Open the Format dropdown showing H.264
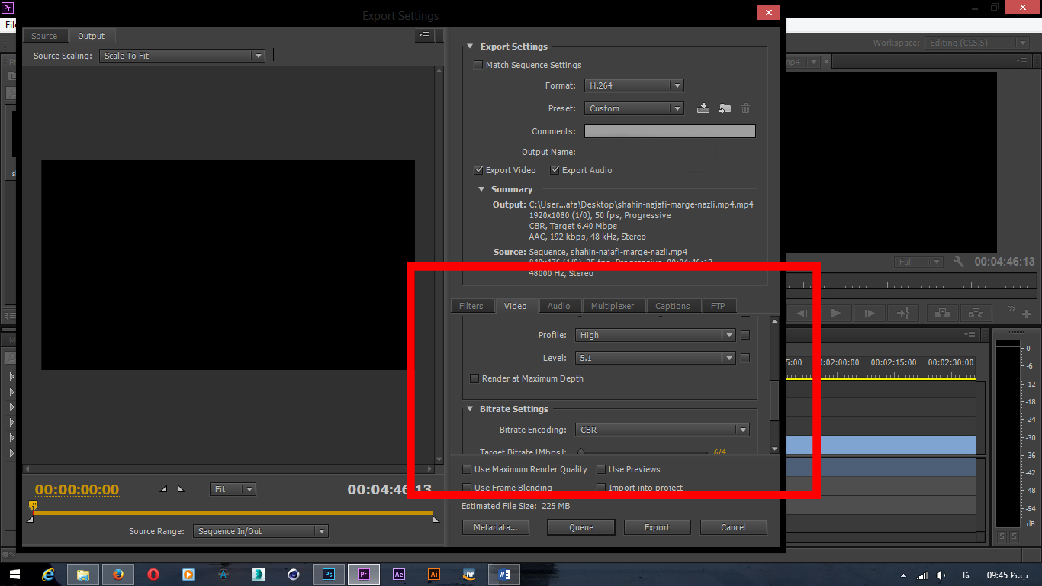The width and height of the screenshot is (1042, 586). click(x=634, y=85)
